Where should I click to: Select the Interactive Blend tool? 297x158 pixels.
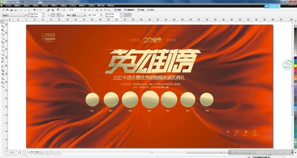point(2,70)
